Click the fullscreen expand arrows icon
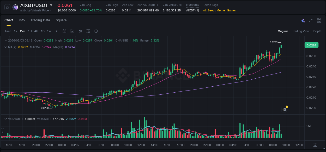Screen dimensions: 326x152 tap(311, 20)
